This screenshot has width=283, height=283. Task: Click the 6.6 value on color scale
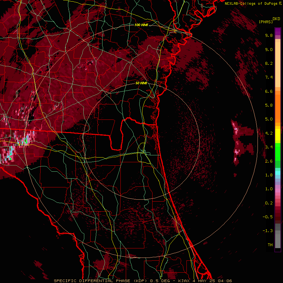269,91
